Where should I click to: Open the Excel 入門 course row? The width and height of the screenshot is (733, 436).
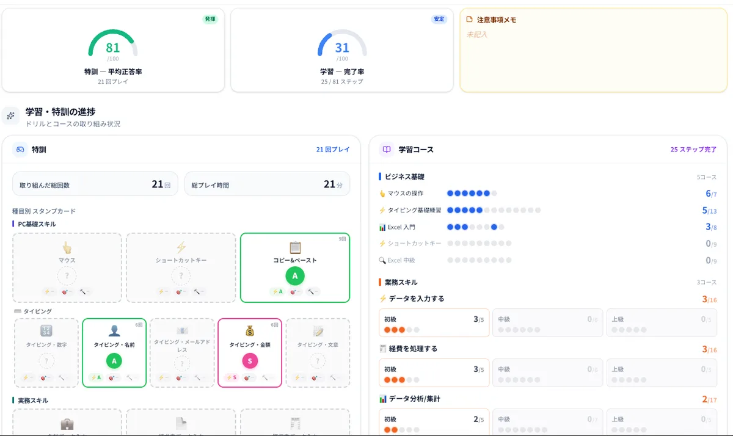(x=549, y=227)
